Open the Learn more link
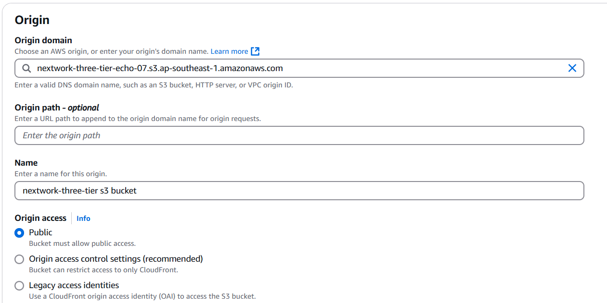 tap(230, 51)
